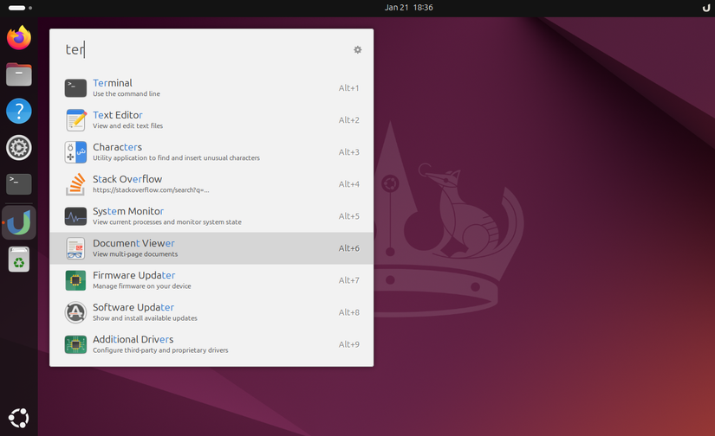Image resolution: width=715 pixels, height=436 pixels.
Task: Select the 'Additional Drivers' result title
Action: coord(133,339)
